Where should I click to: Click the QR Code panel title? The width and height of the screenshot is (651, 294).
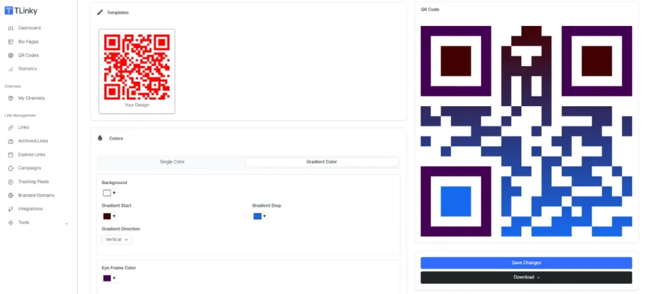click(x=430, y=9)
